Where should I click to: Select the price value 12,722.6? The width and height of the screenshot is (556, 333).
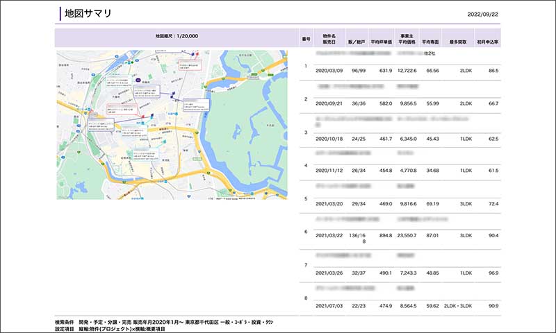(407, 71)
